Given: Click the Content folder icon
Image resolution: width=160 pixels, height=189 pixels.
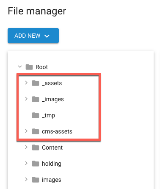Looking at the screenshot, I should point(36,147).
